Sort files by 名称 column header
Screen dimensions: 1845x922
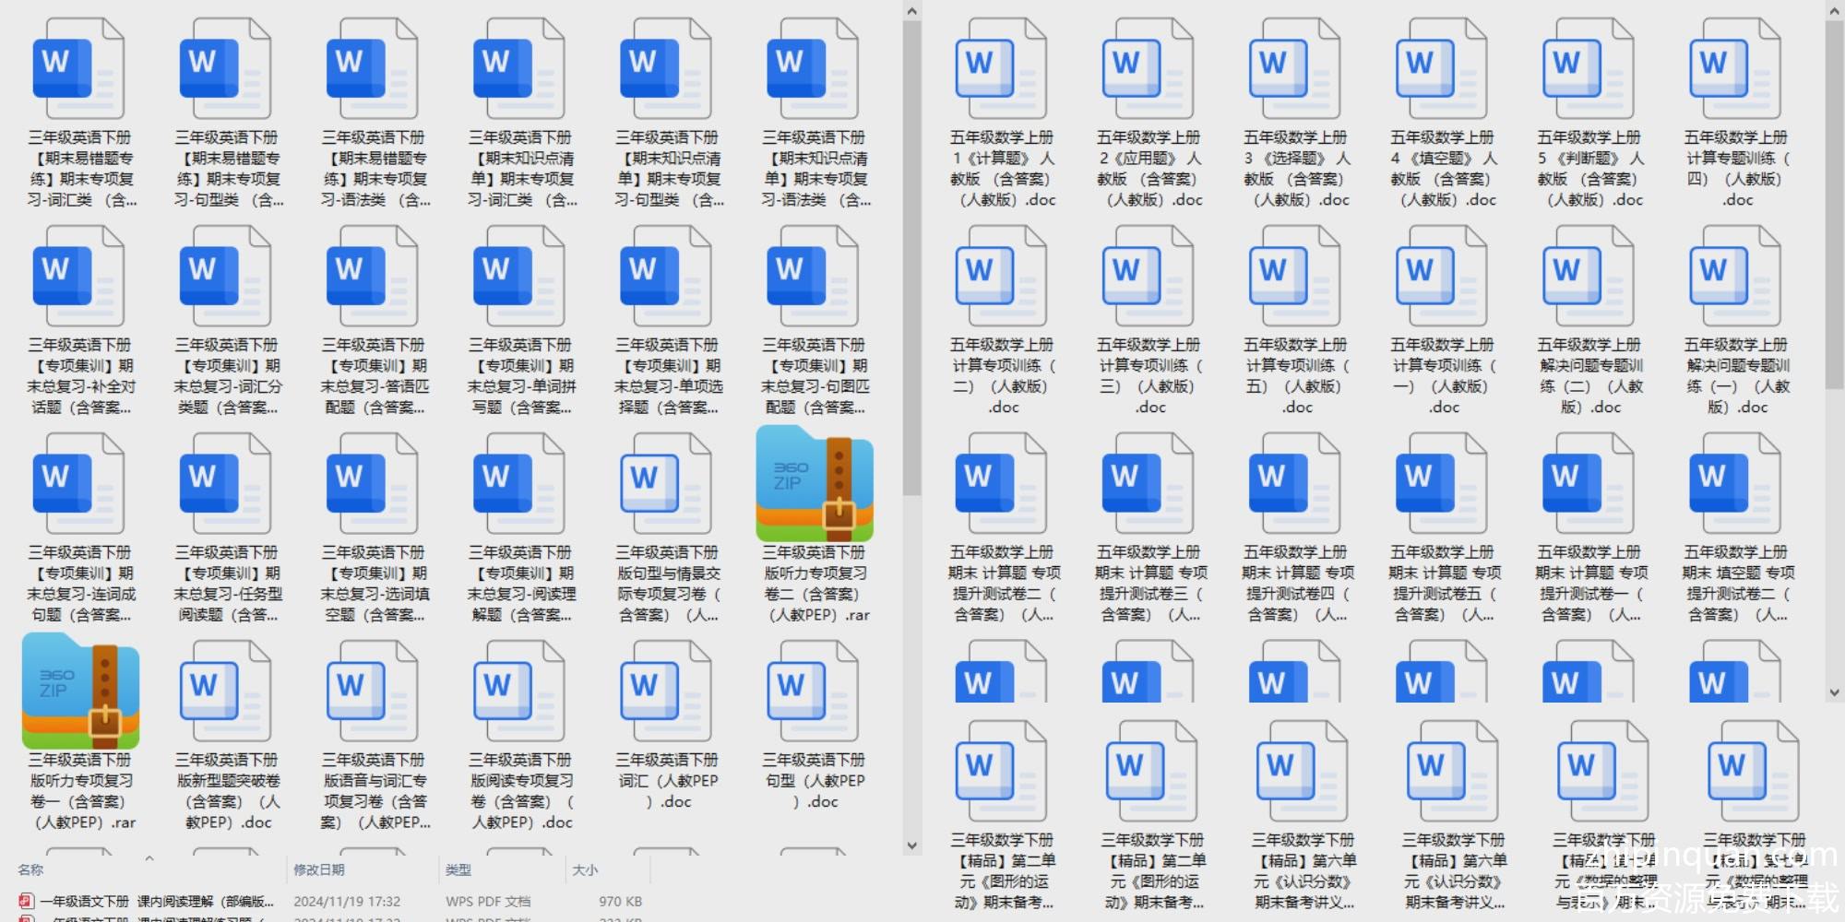point(30,869)
